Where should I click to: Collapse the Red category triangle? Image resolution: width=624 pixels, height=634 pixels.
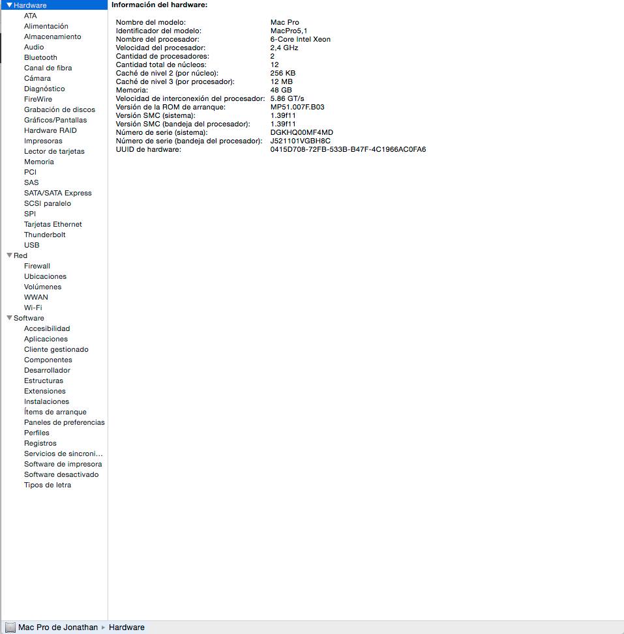(x=9, y=255)
